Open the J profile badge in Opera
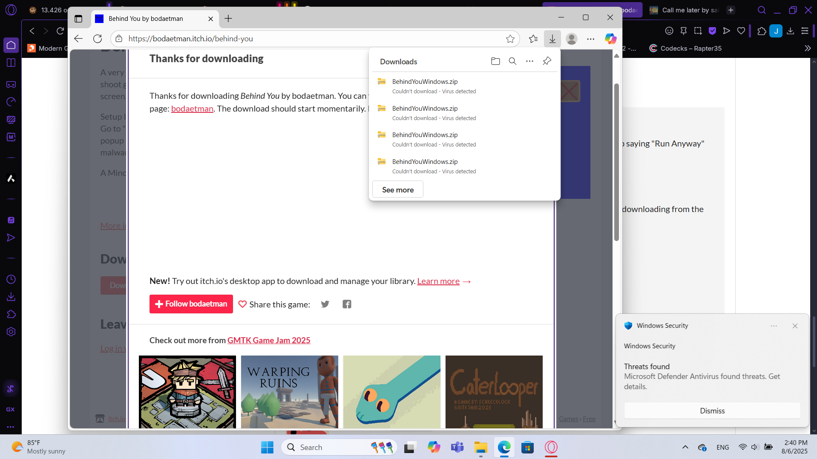The height and width of the screenshot is (459, 817). (776, 31)
